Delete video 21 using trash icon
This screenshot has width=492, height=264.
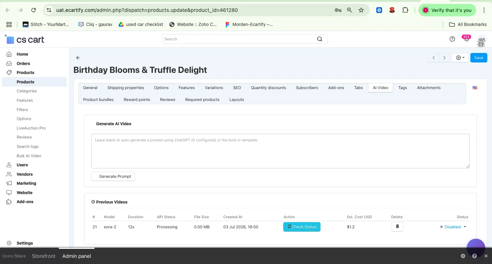click(x=397, y=227)
